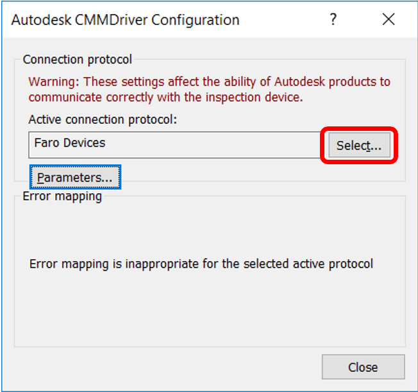Click the Faro Devices protocol field
The width and height of the screenshot is (418, 392).
coord(173,145)
